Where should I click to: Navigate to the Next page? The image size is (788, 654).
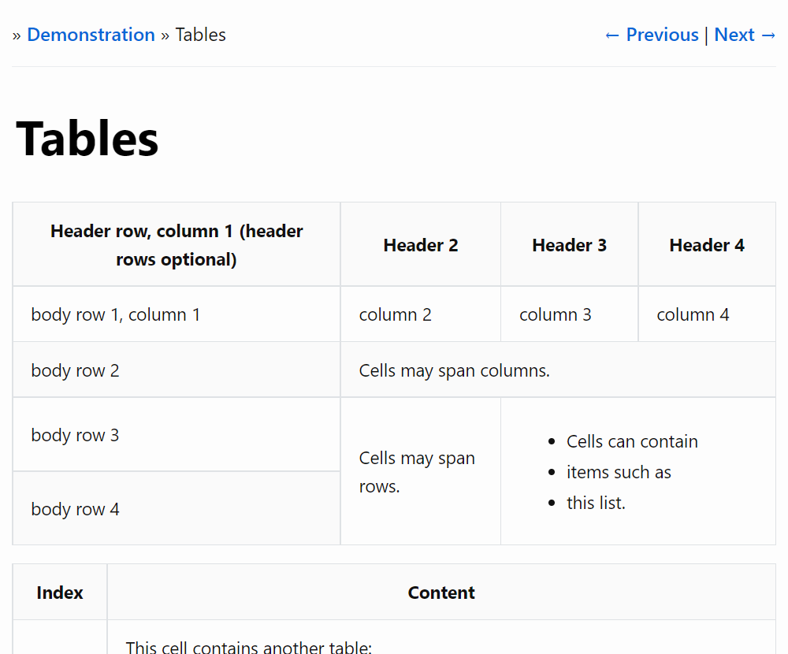point(745,35)
